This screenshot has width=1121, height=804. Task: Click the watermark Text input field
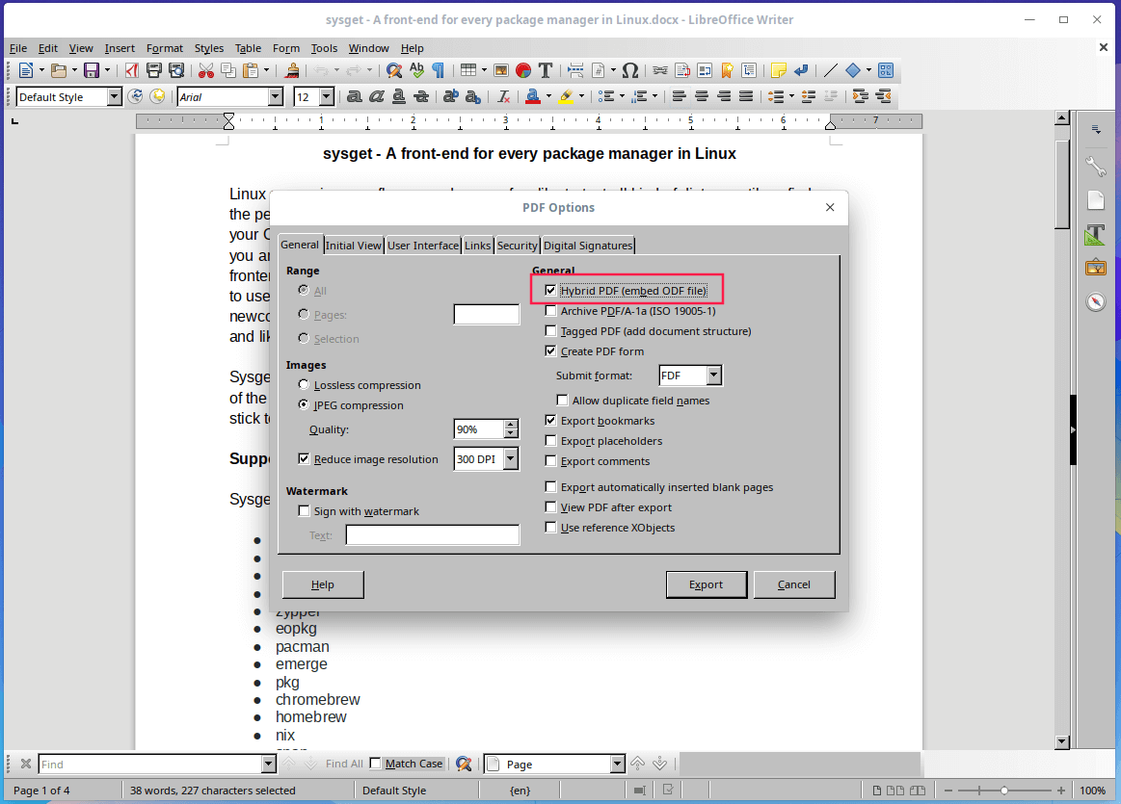click(433, 534)
